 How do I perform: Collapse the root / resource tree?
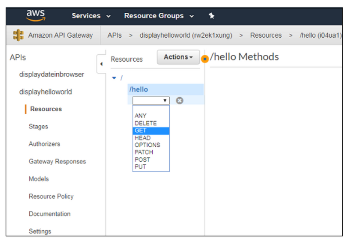pos(115,78)
